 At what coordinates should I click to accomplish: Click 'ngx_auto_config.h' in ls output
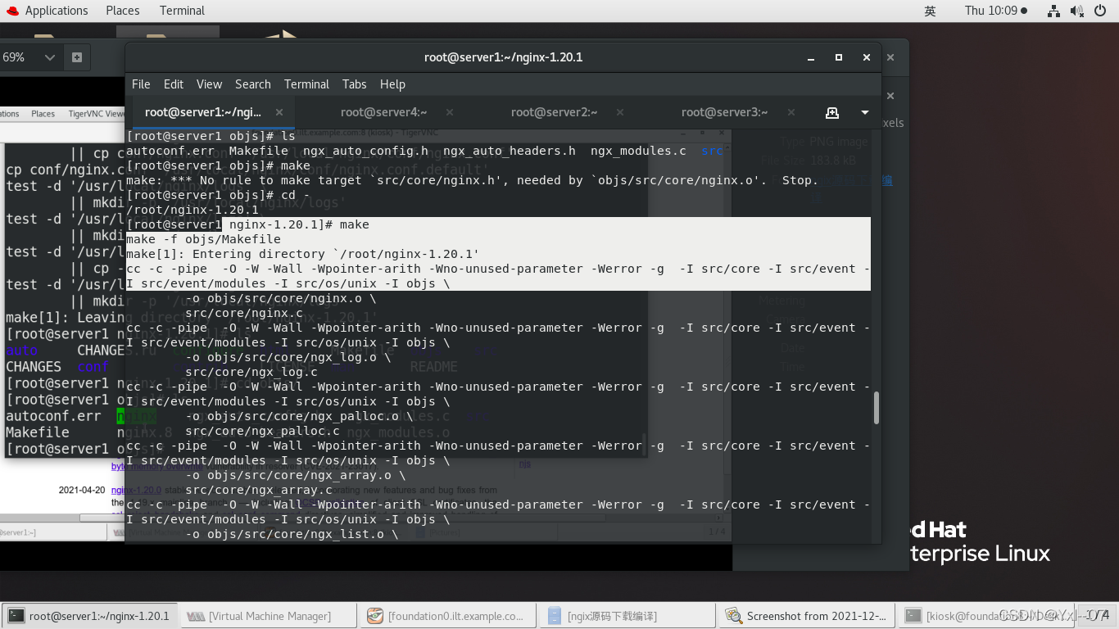[x=365, y=151]
